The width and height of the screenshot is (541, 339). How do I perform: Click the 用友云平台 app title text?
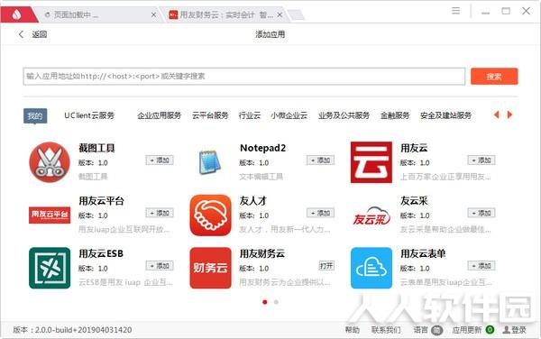click(101, 201)
